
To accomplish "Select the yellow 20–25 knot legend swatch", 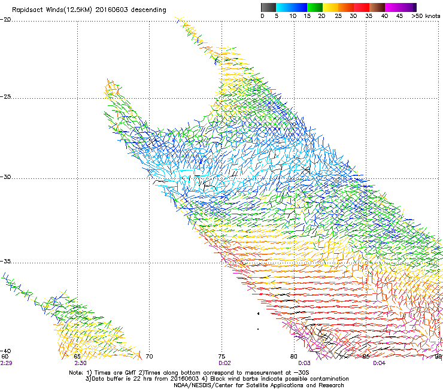I will click(330, 7).
